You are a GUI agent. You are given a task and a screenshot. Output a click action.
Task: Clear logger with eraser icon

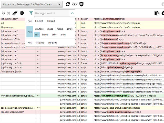(15, 13)
